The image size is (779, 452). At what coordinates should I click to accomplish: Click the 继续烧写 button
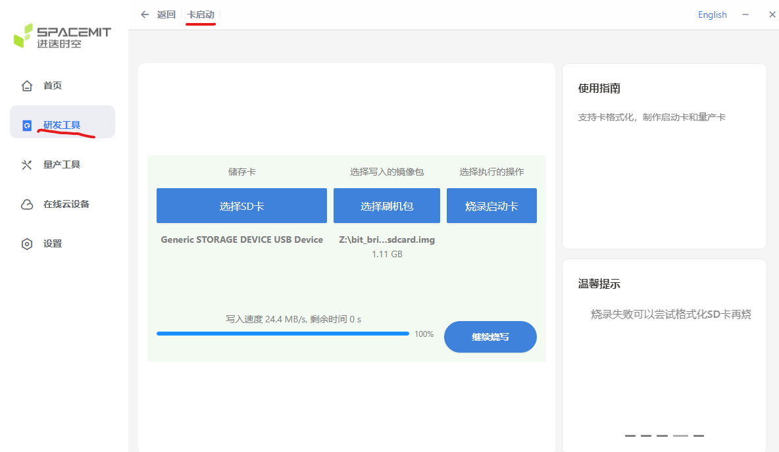(490, 337)
